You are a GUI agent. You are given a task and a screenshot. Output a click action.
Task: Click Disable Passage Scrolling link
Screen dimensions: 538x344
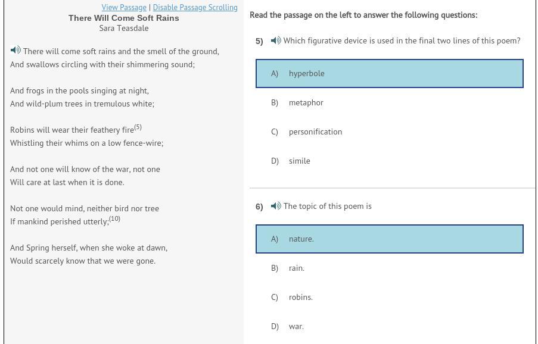click(195, 7)
